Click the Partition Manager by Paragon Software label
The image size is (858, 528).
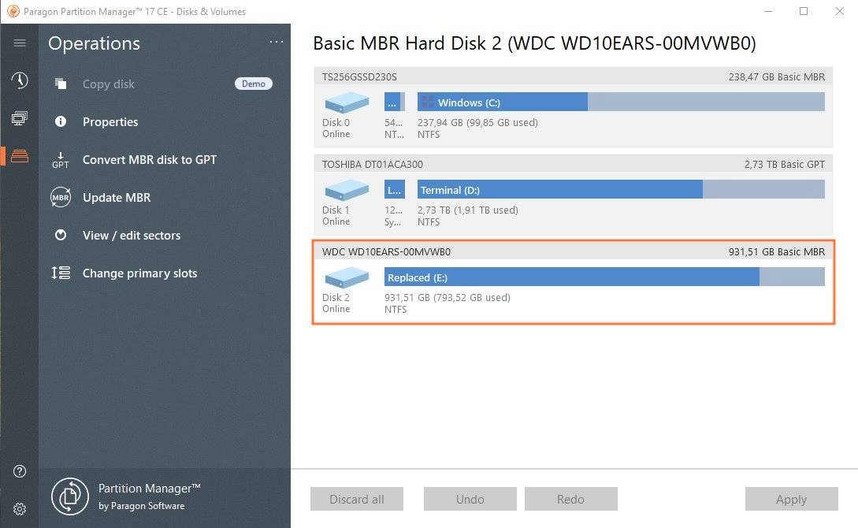tap(150, 496)
